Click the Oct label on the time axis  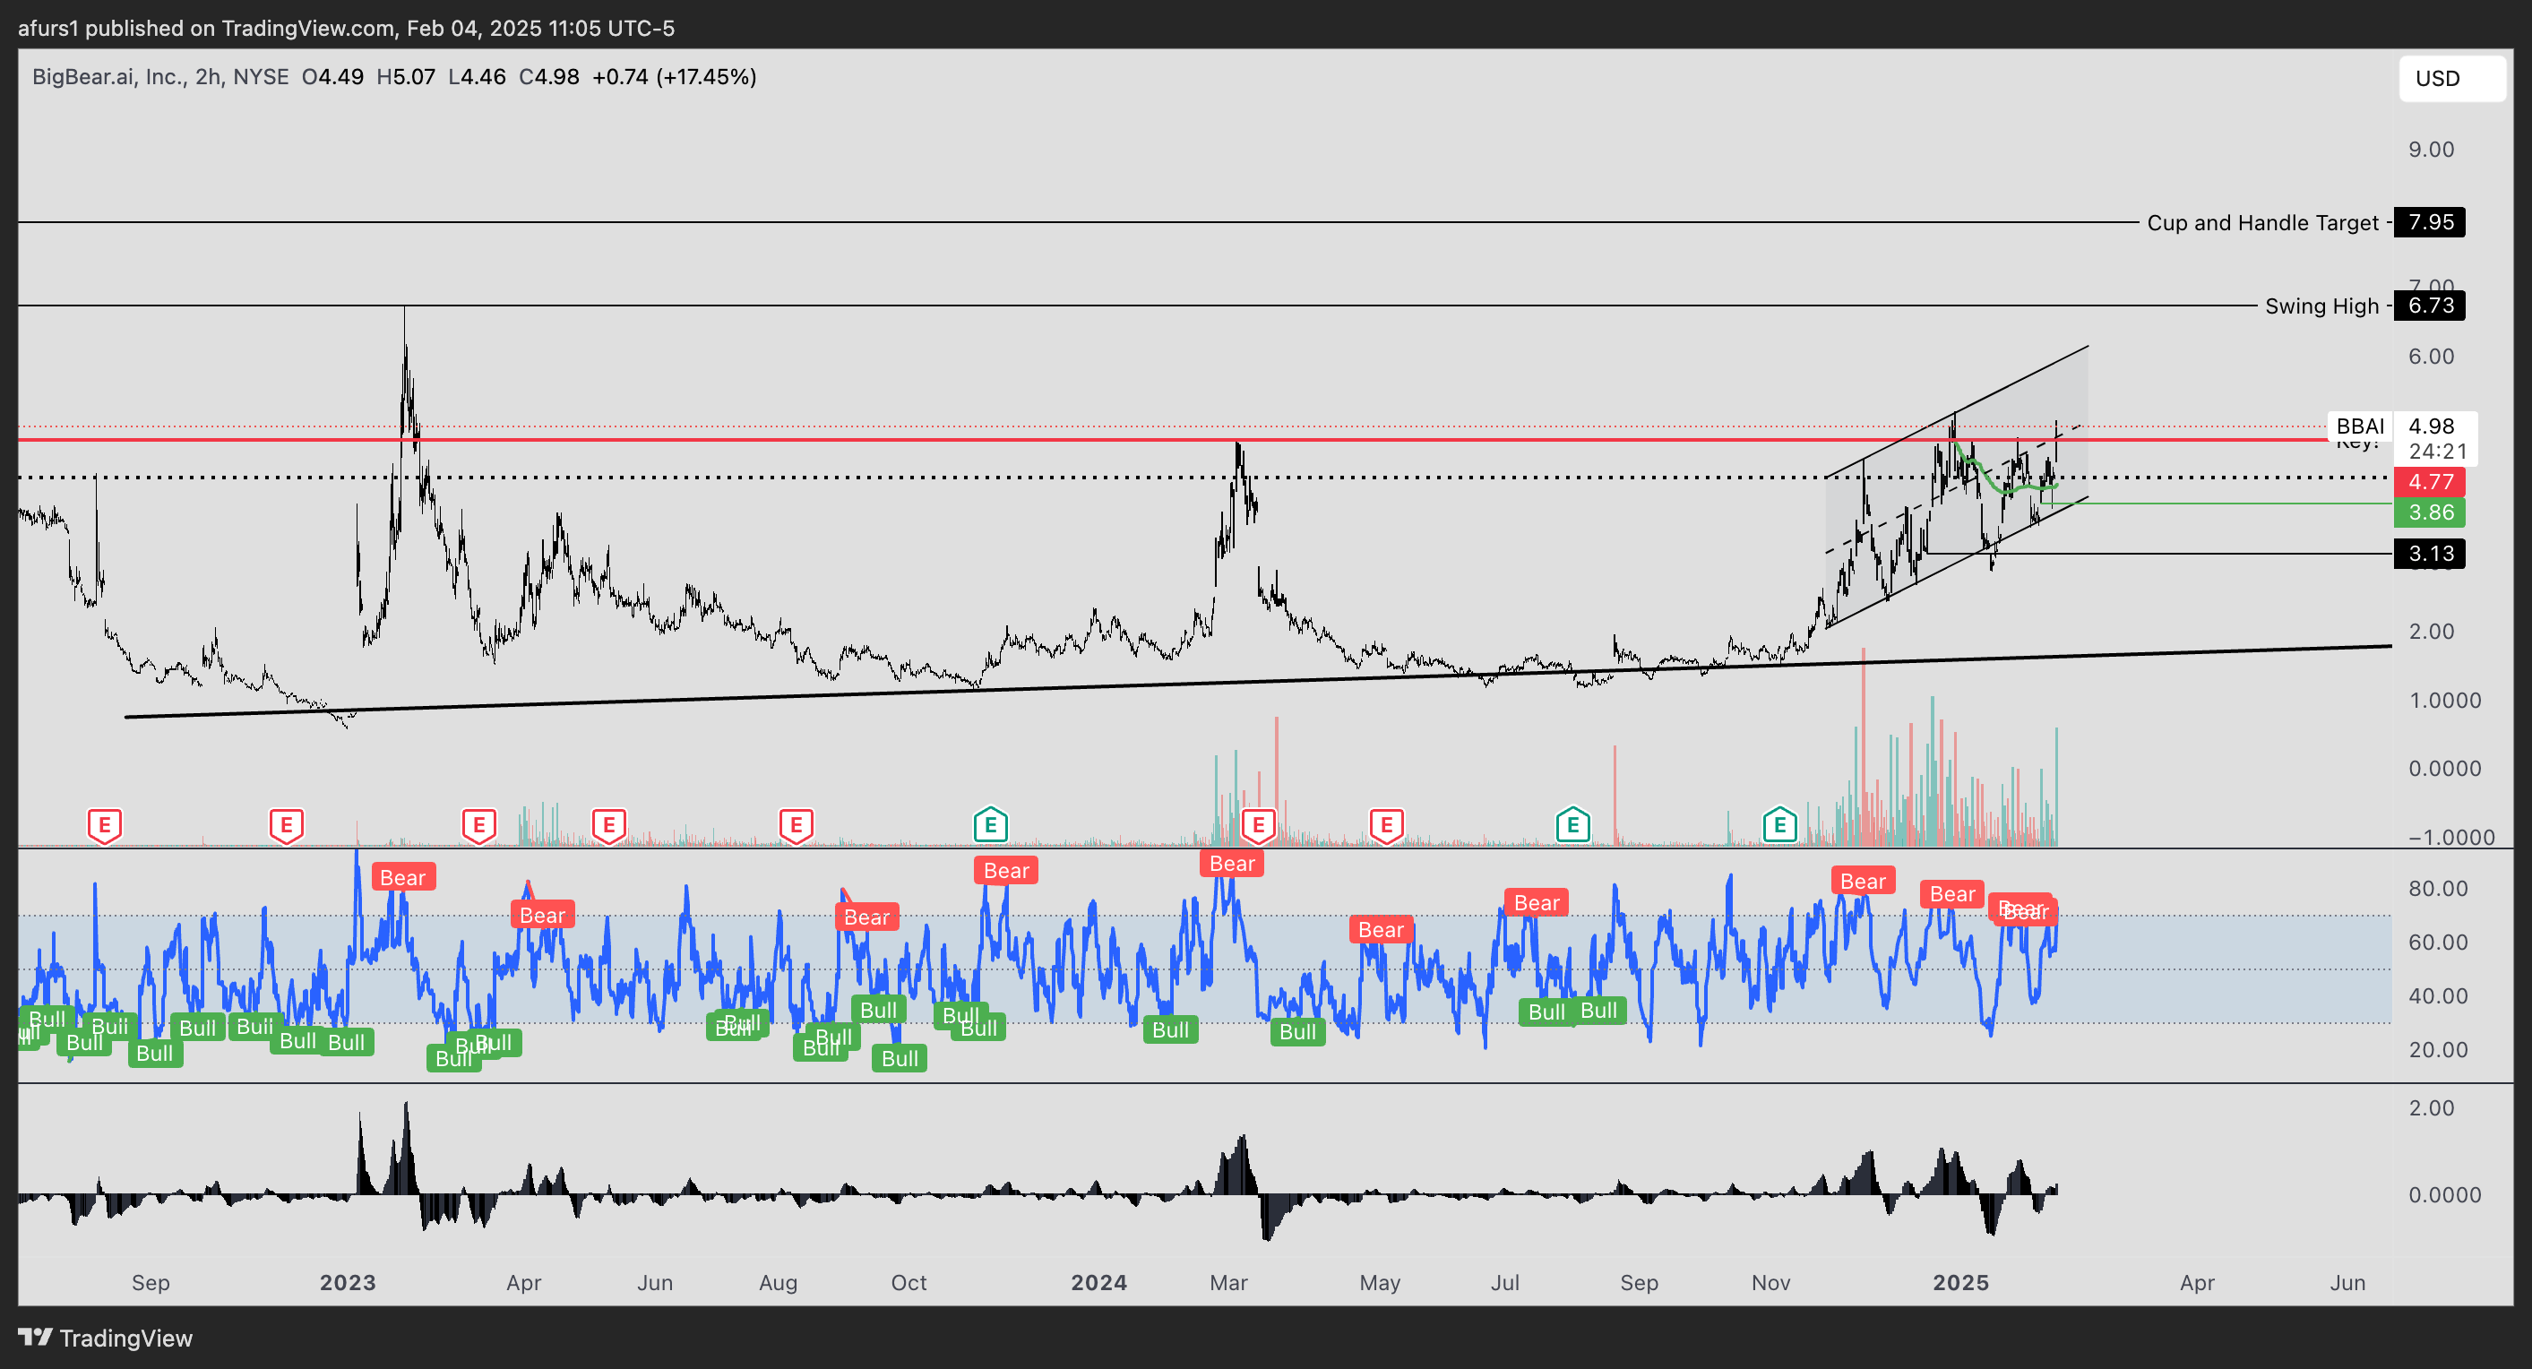(x=909, y=1282)
